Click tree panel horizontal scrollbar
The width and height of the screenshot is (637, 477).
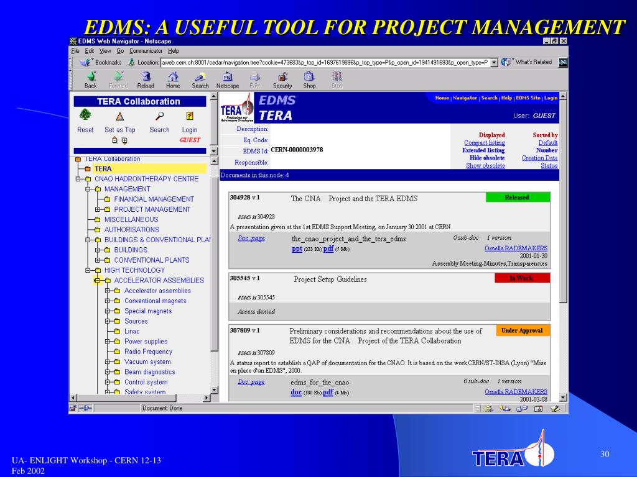point(140,398)
